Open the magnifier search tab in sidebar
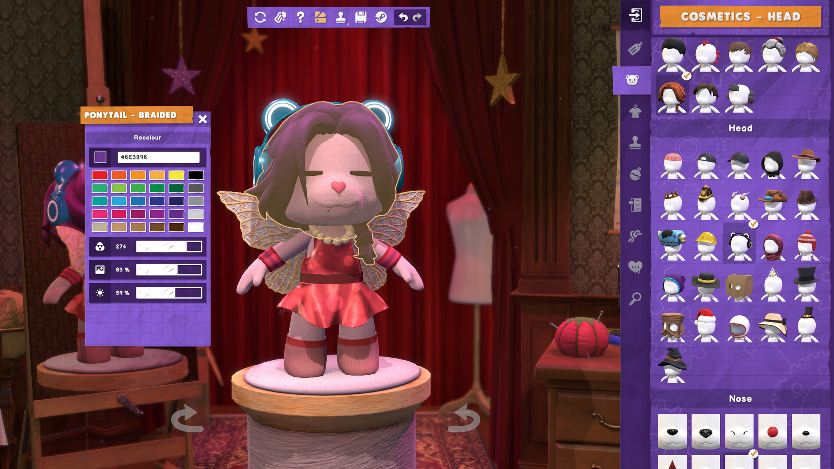Image resolution: width=834 pixels, height=469 pixels. coord(635,299)
